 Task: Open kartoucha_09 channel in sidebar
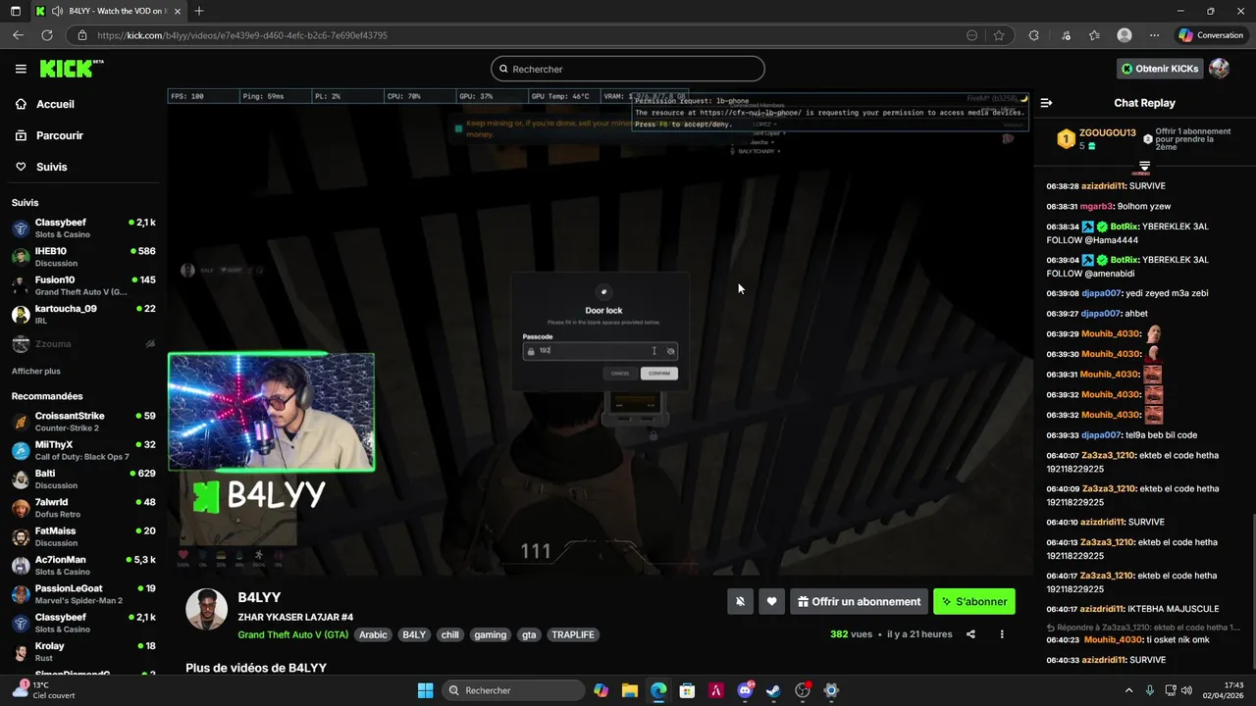pos(83,314)
